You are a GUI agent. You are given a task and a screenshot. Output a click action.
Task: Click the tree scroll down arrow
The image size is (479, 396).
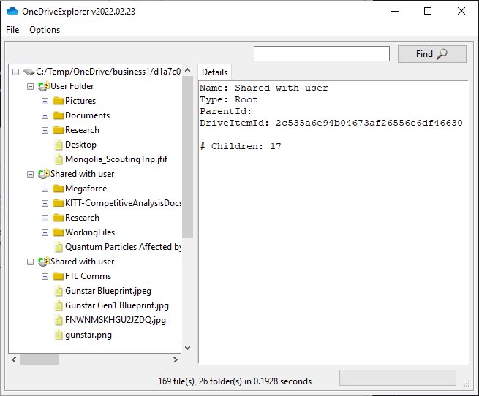[x=187, y=348]
